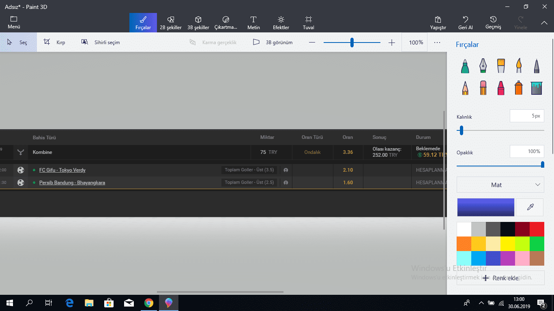
Task: Open the Mat material dropdown
Action: pos(500,185)
